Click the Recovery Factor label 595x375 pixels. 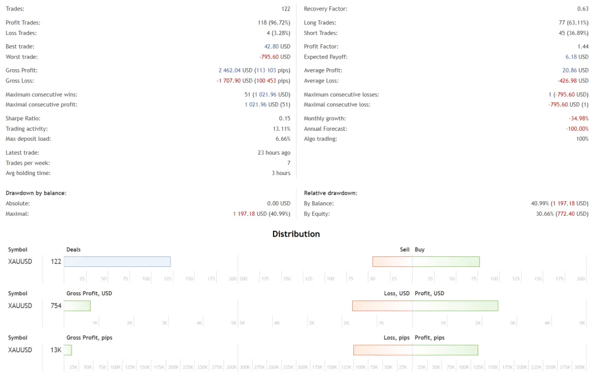pyautogui.click(x=325, y=9)
